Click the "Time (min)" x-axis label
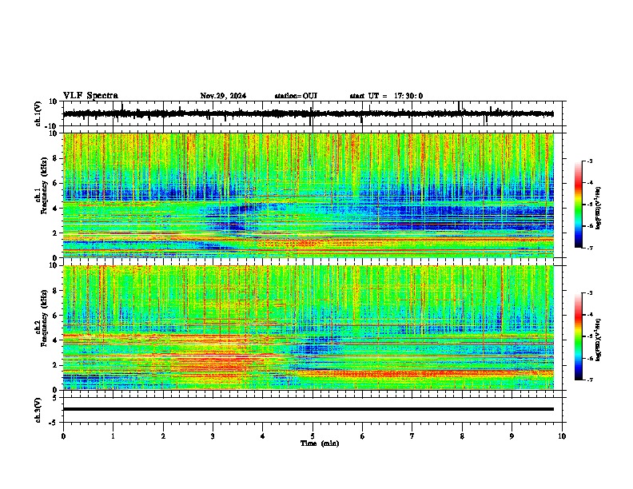633x489 pixels. point(320,443)
